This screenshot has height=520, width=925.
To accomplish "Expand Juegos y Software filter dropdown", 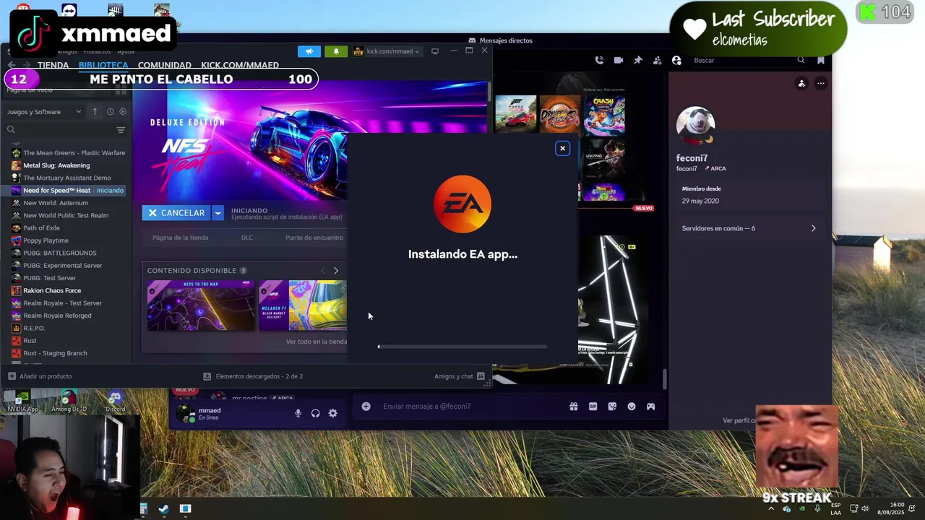I will (x=44, y=112).
